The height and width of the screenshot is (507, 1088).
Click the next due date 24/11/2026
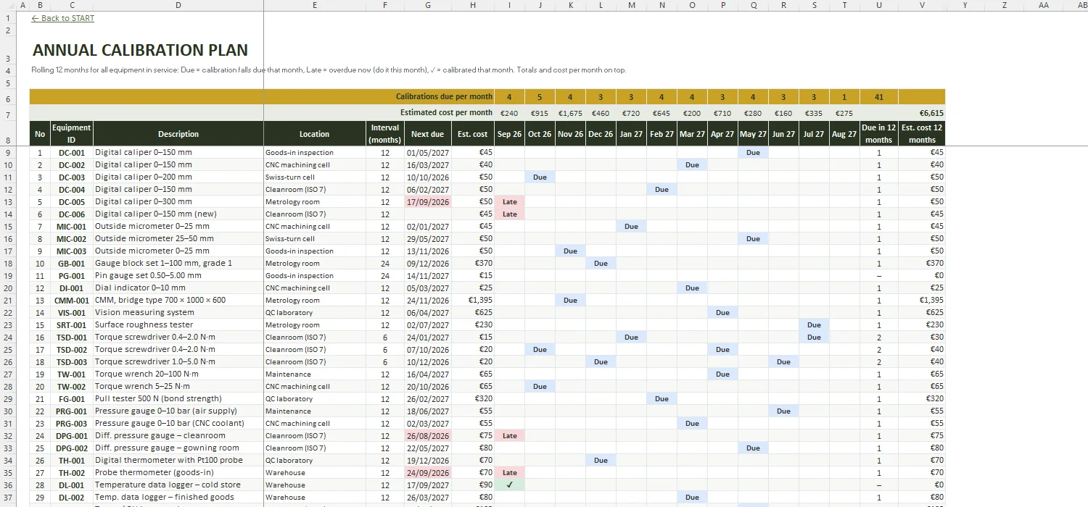coord(427,300)
